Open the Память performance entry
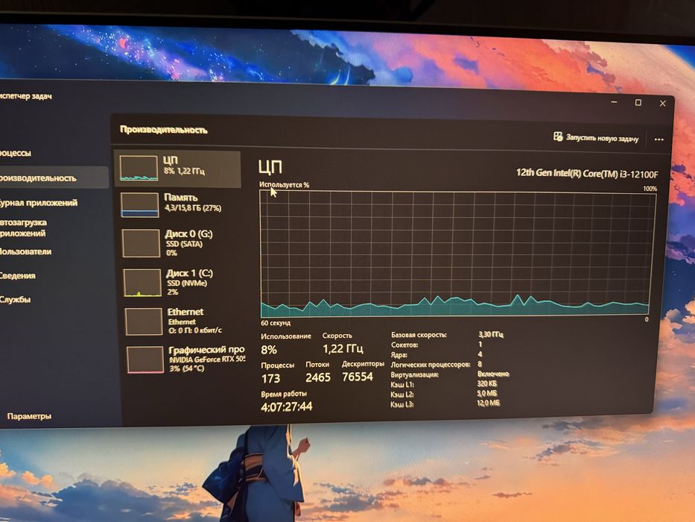 [x=179, y=204]
